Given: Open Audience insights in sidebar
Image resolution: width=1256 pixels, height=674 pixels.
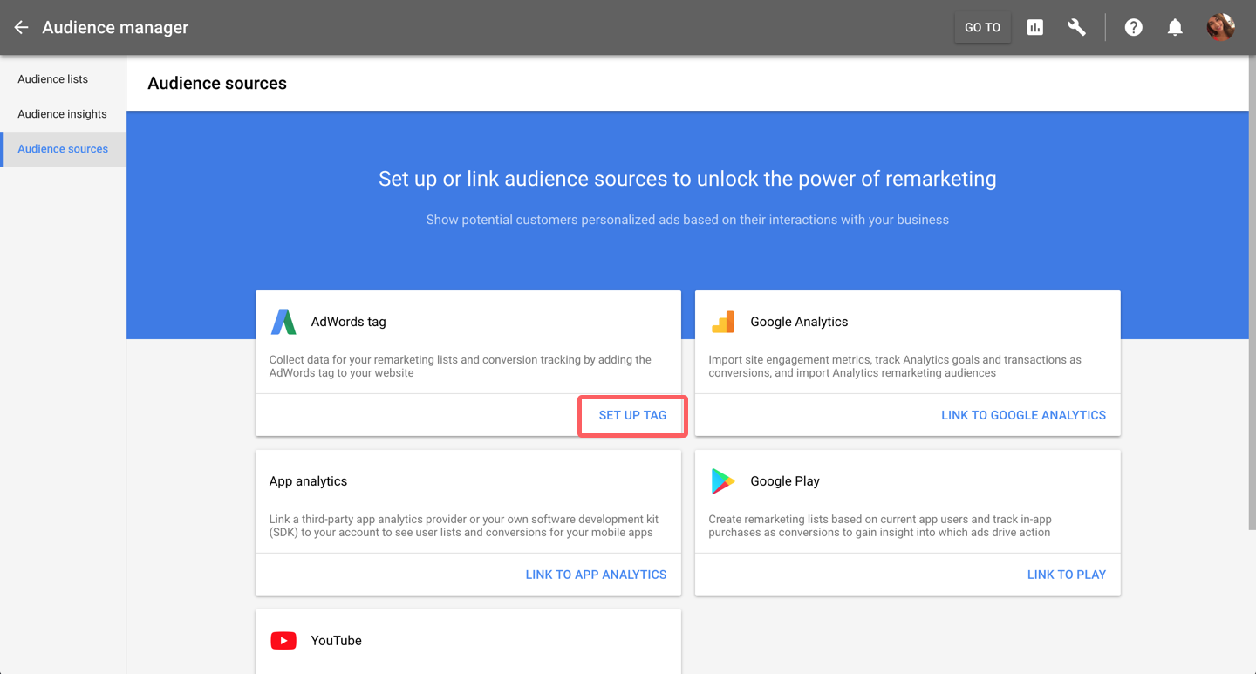Looking at the screenshot, I should 63,114.
